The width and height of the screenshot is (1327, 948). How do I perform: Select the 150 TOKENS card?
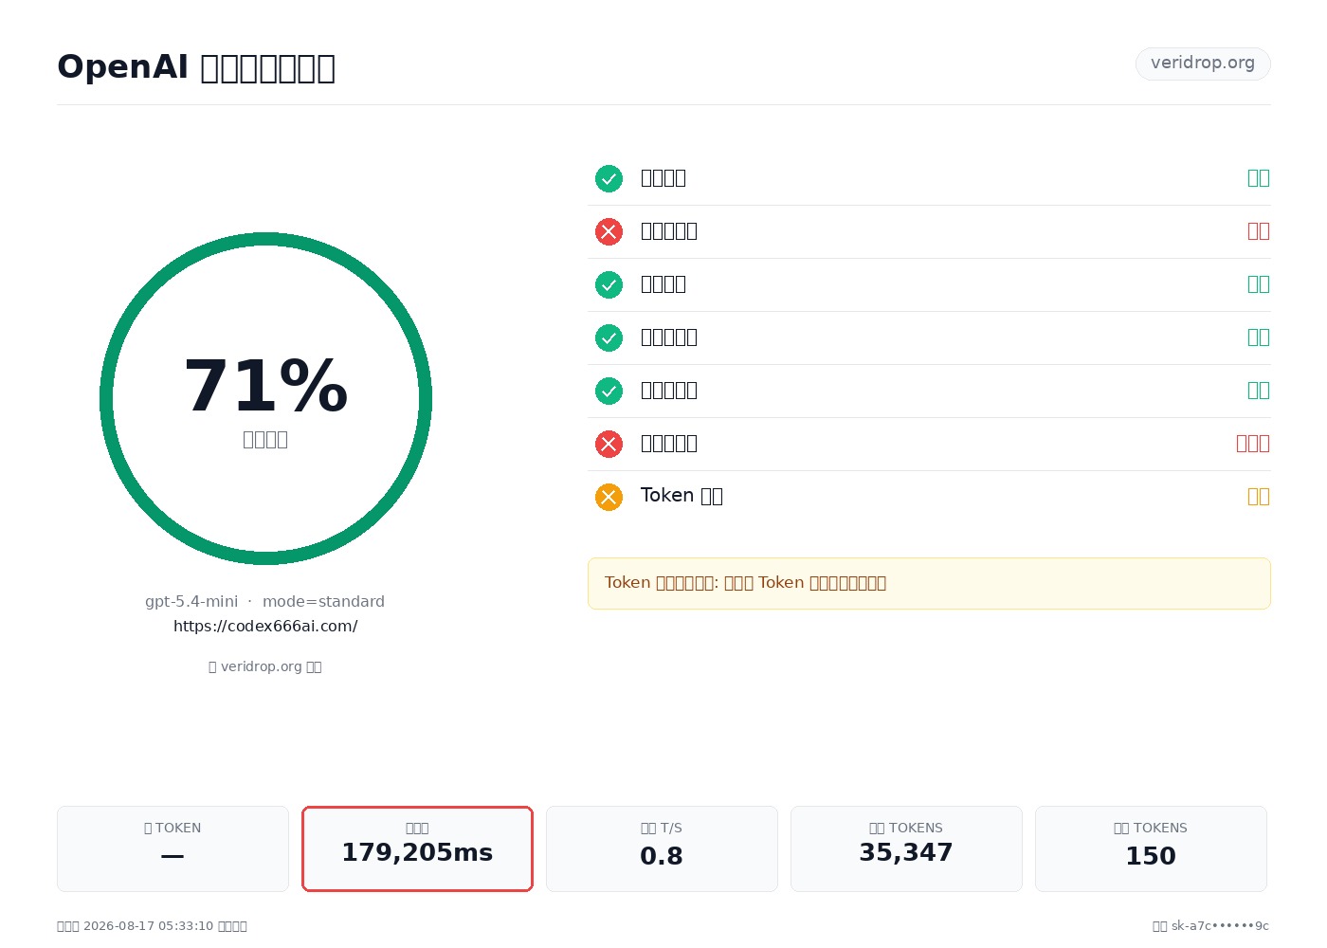[x=1151, y=848]
